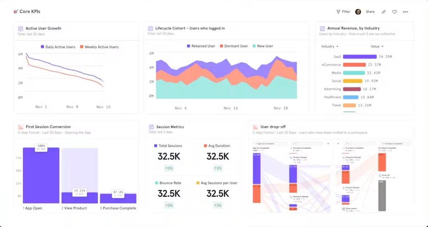The width and height of the screenshot is (428, 227).
Task: Click the Nov 8 axis label
Action: (x=72, y=107)
